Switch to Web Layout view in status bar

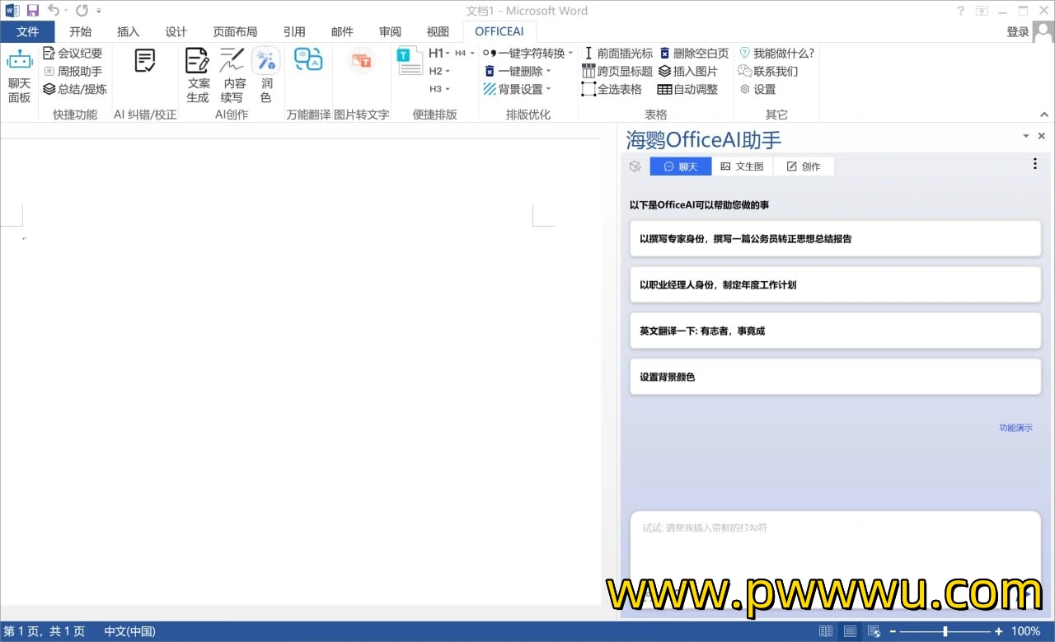click(874, 632)
